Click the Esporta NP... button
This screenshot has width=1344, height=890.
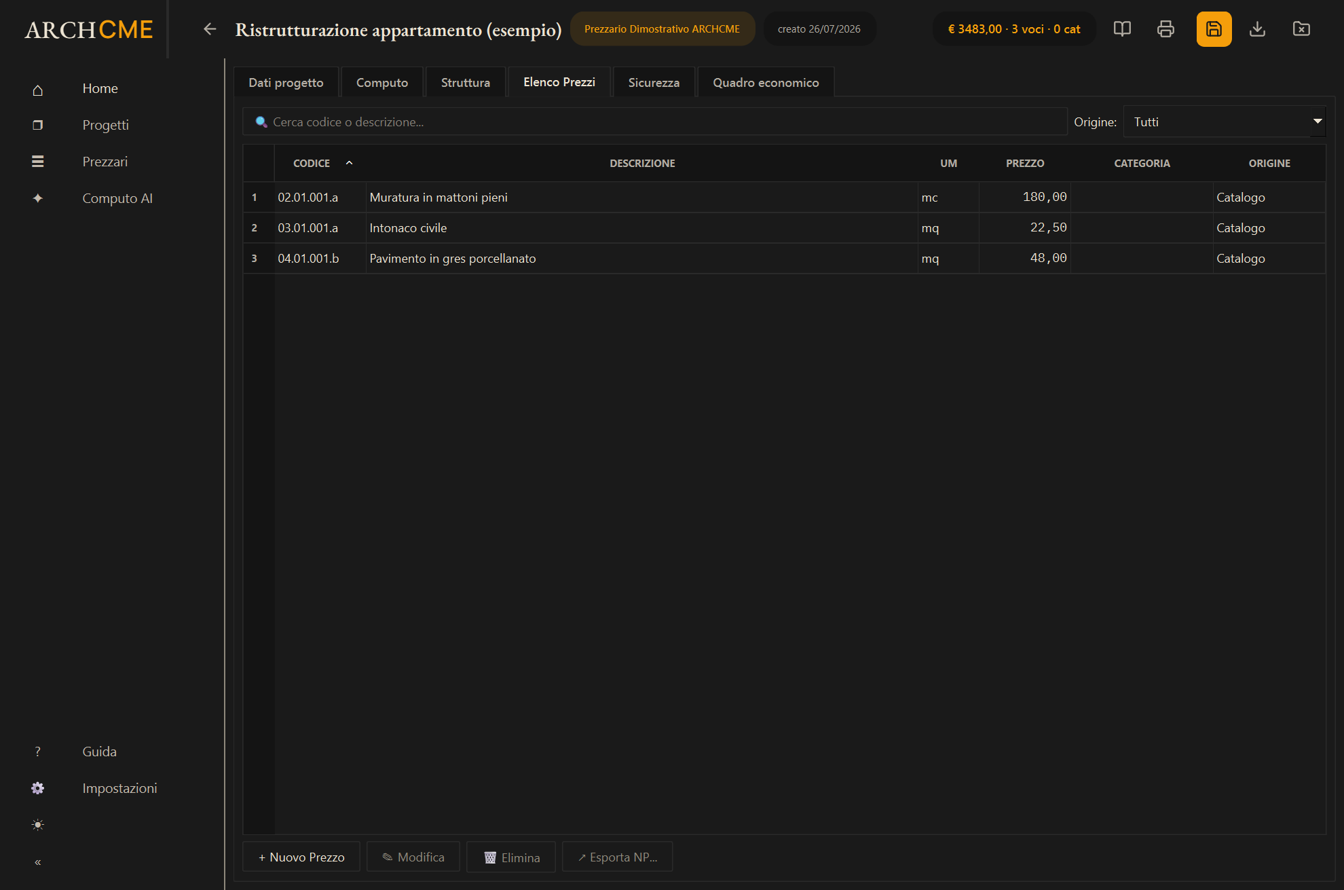[618, 857]
